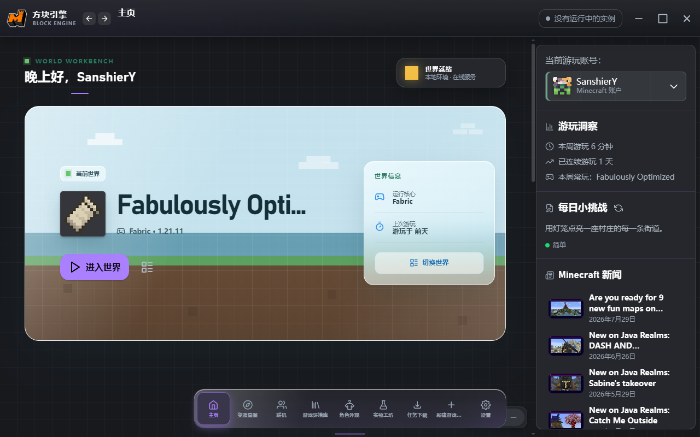Screen dimensions: 700x437
Task: Click the Block Engine logo
Action: pyautogui.click(x=17, y=19)
